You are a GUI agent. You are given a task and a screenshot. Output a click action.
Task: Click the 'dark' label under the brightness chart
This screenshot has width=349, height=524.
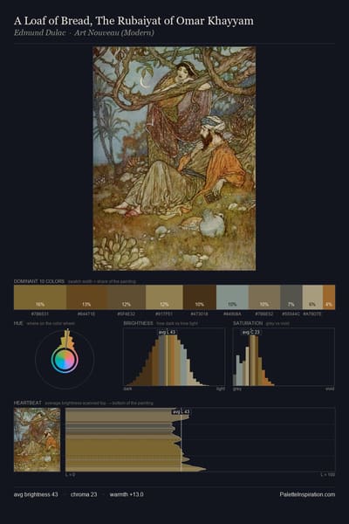tap(127, 389)
